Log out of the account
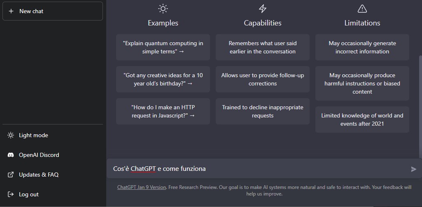 29,194
